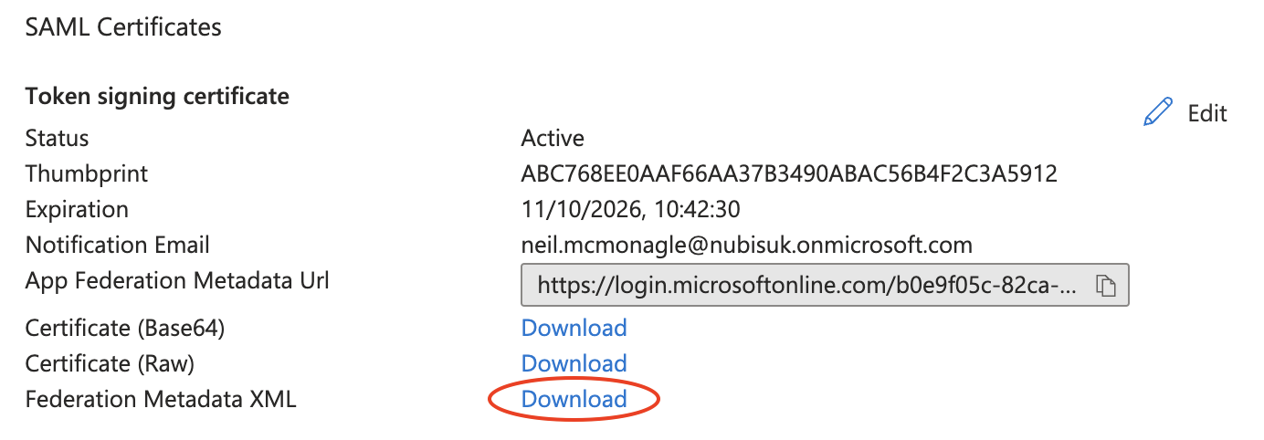
Task: Click the Certificate (Raw) label
Action: tap(110, 363)
